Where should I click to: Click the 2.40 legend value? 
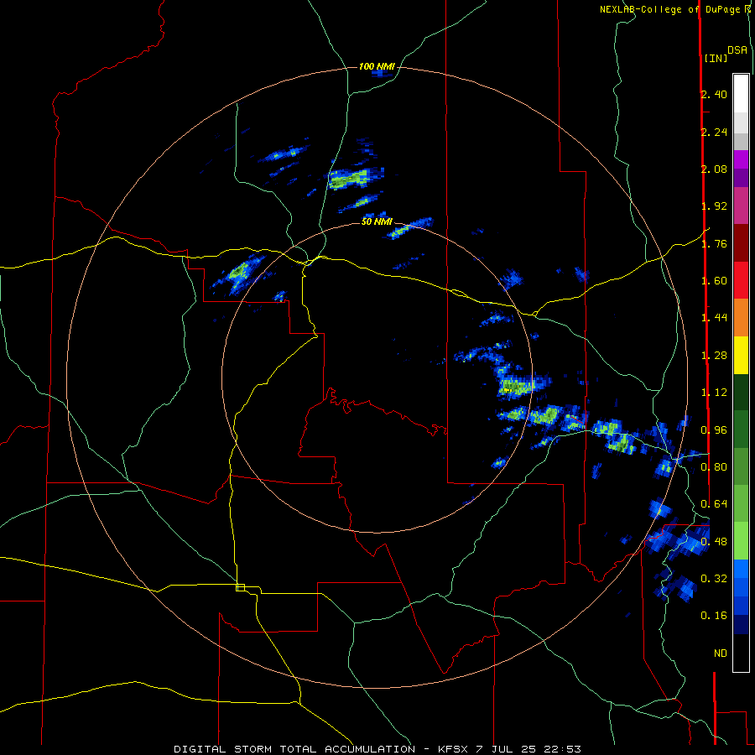(x=714, y=94)
